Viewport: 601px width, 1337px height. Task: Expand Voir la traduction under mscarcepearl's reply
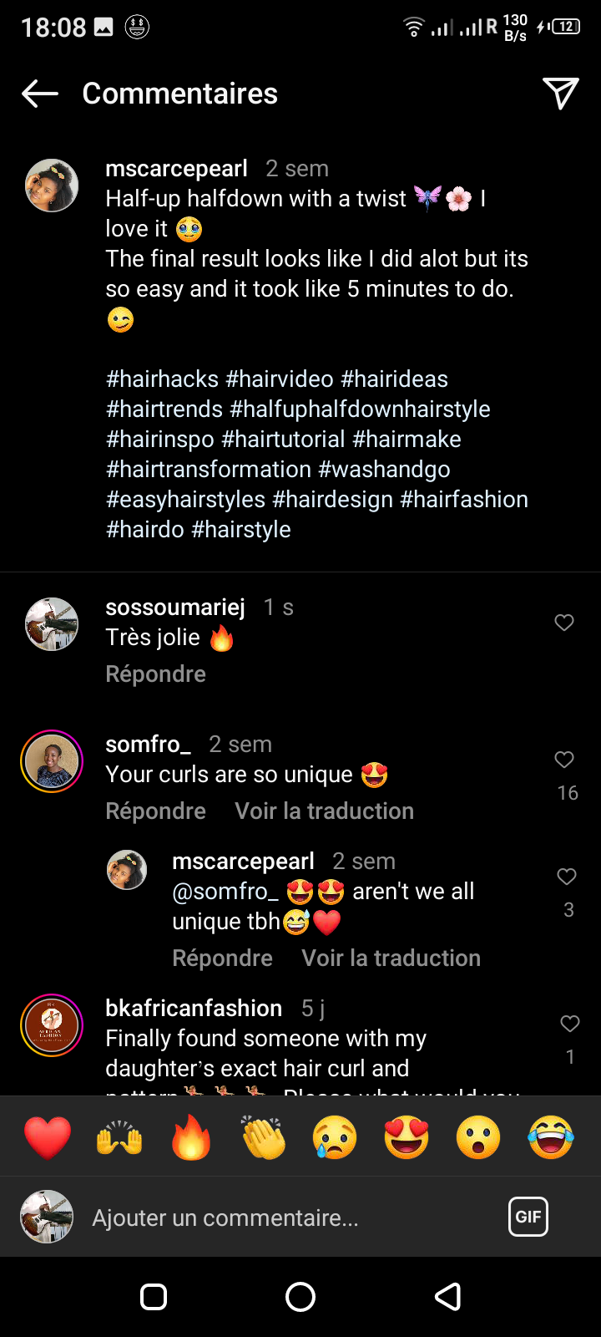(x=391, y=958)
